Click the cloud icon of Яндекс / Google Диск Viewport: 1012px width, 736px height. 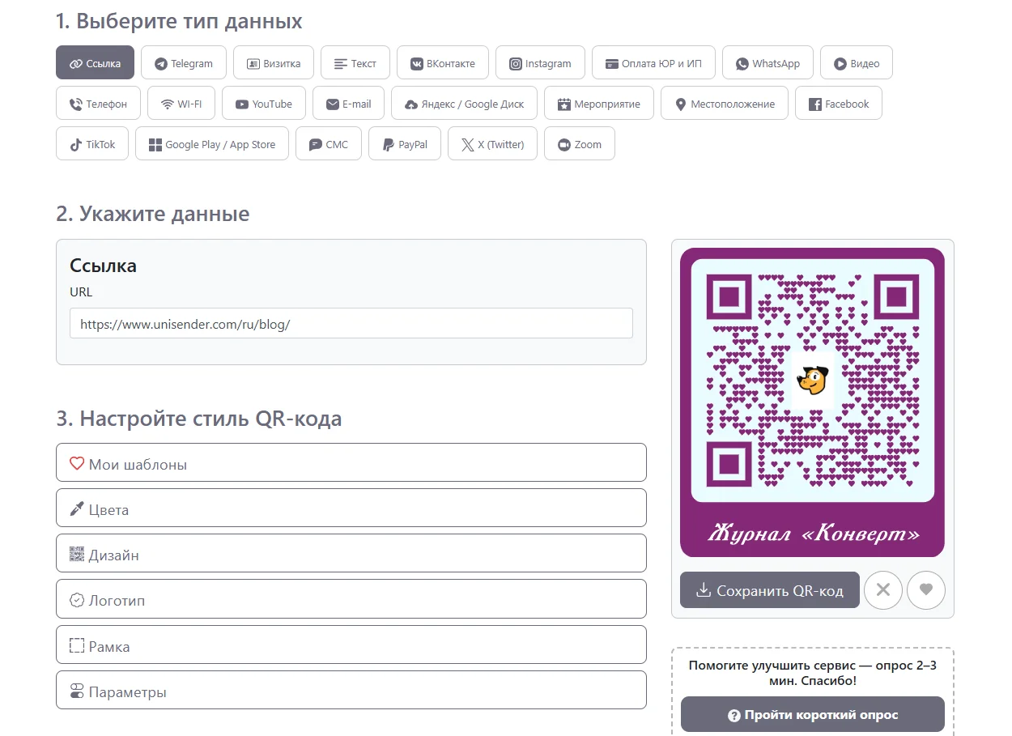point(410,104)
